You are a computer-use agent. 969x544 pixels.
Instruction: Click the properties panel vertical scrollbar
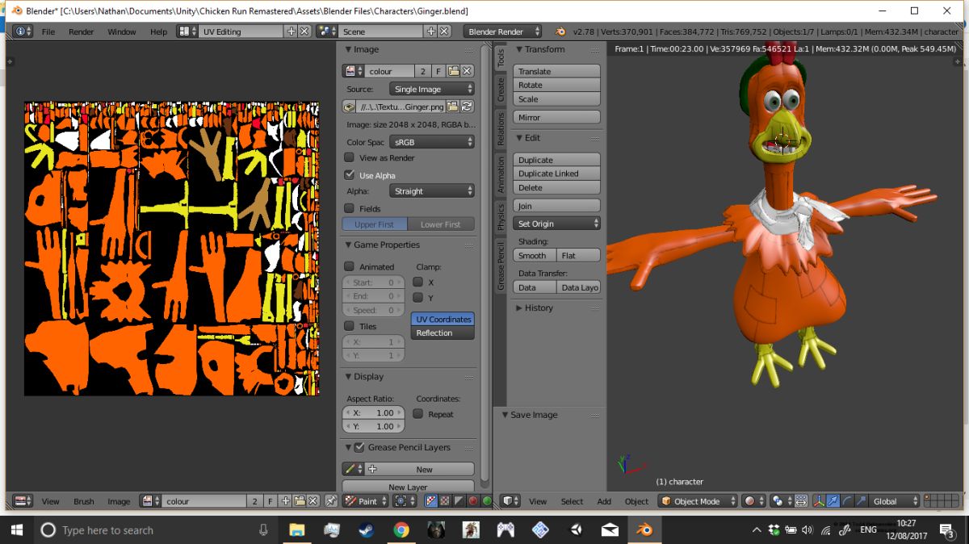pyautogui.click(x=485, y=266)
